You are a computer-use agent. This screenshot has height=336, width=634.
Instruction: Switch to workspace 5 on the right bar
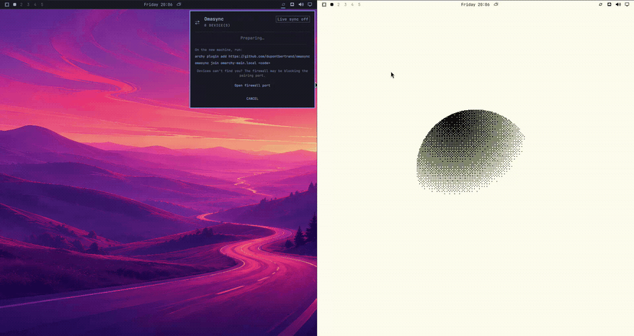coord(359,4)
